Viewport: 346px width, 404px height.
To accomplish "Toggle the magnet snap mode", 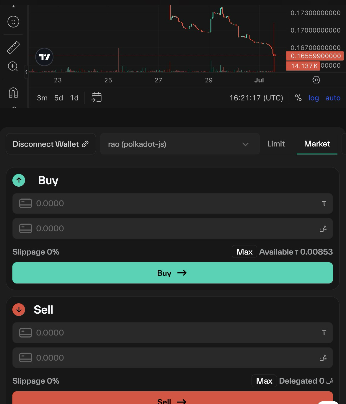I will click(13, 93).
